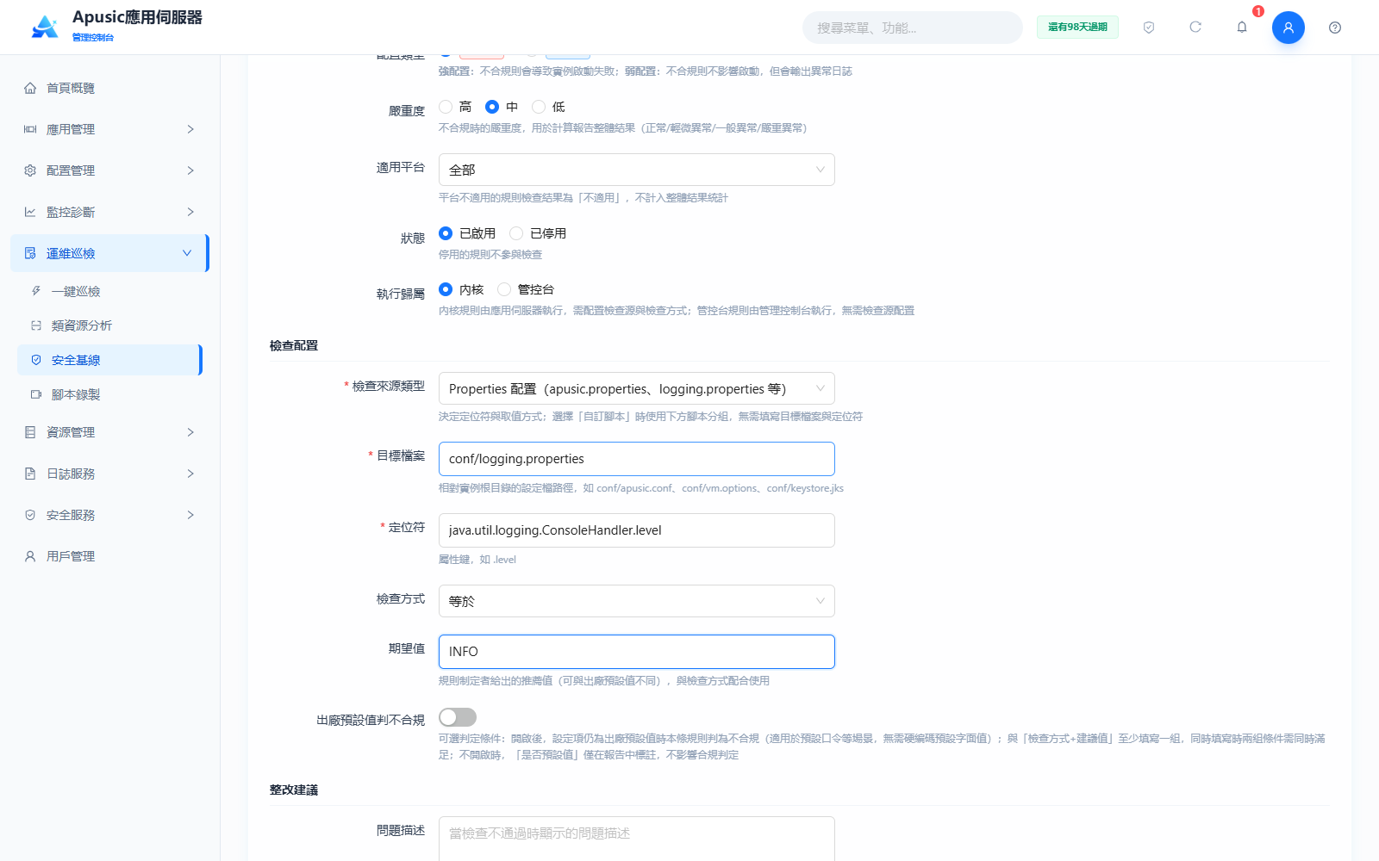The image size is (1379, 861).
Task: Select severity 高 radio button
Action: click(x=446, y=107)
